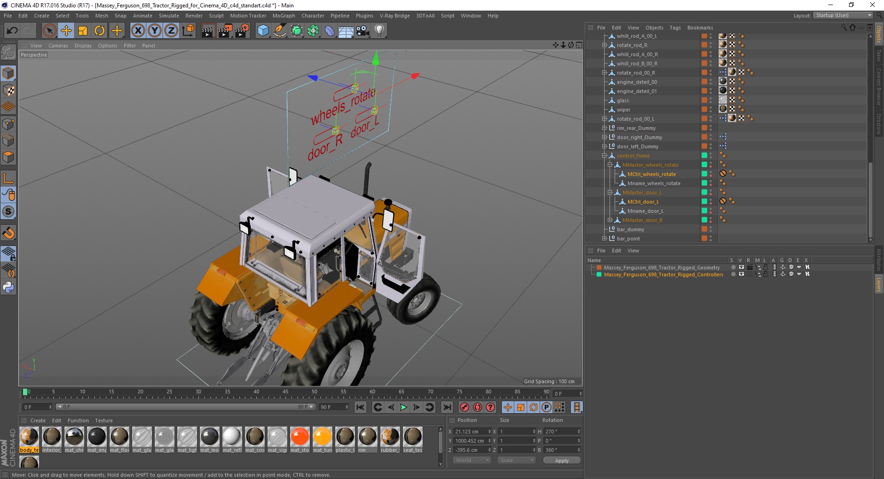The width and height of the screenshot is (884, 479).
Task: Open the Material Manager Texture menu
Action: [104, 421]
